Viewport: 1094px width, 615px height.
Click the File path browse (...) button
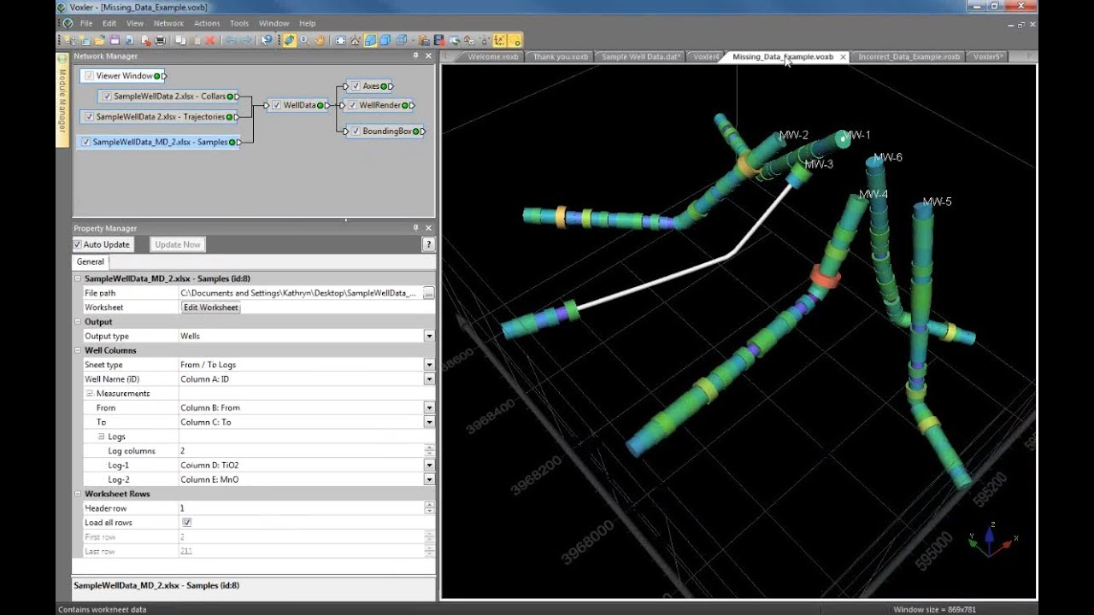[x=428, y=293]
